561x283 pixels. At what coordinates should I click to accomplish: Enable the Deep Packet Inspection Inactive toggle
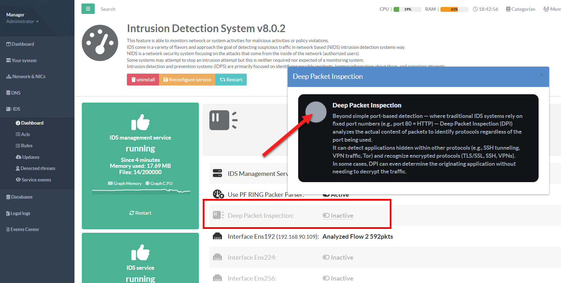click(x=338, y=216)
